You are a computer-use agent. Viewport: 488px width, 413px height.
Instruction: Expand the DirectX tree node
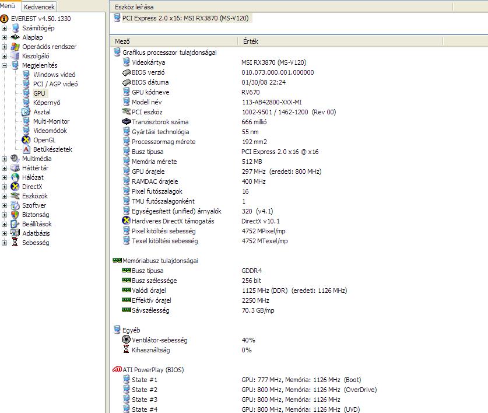4,187
